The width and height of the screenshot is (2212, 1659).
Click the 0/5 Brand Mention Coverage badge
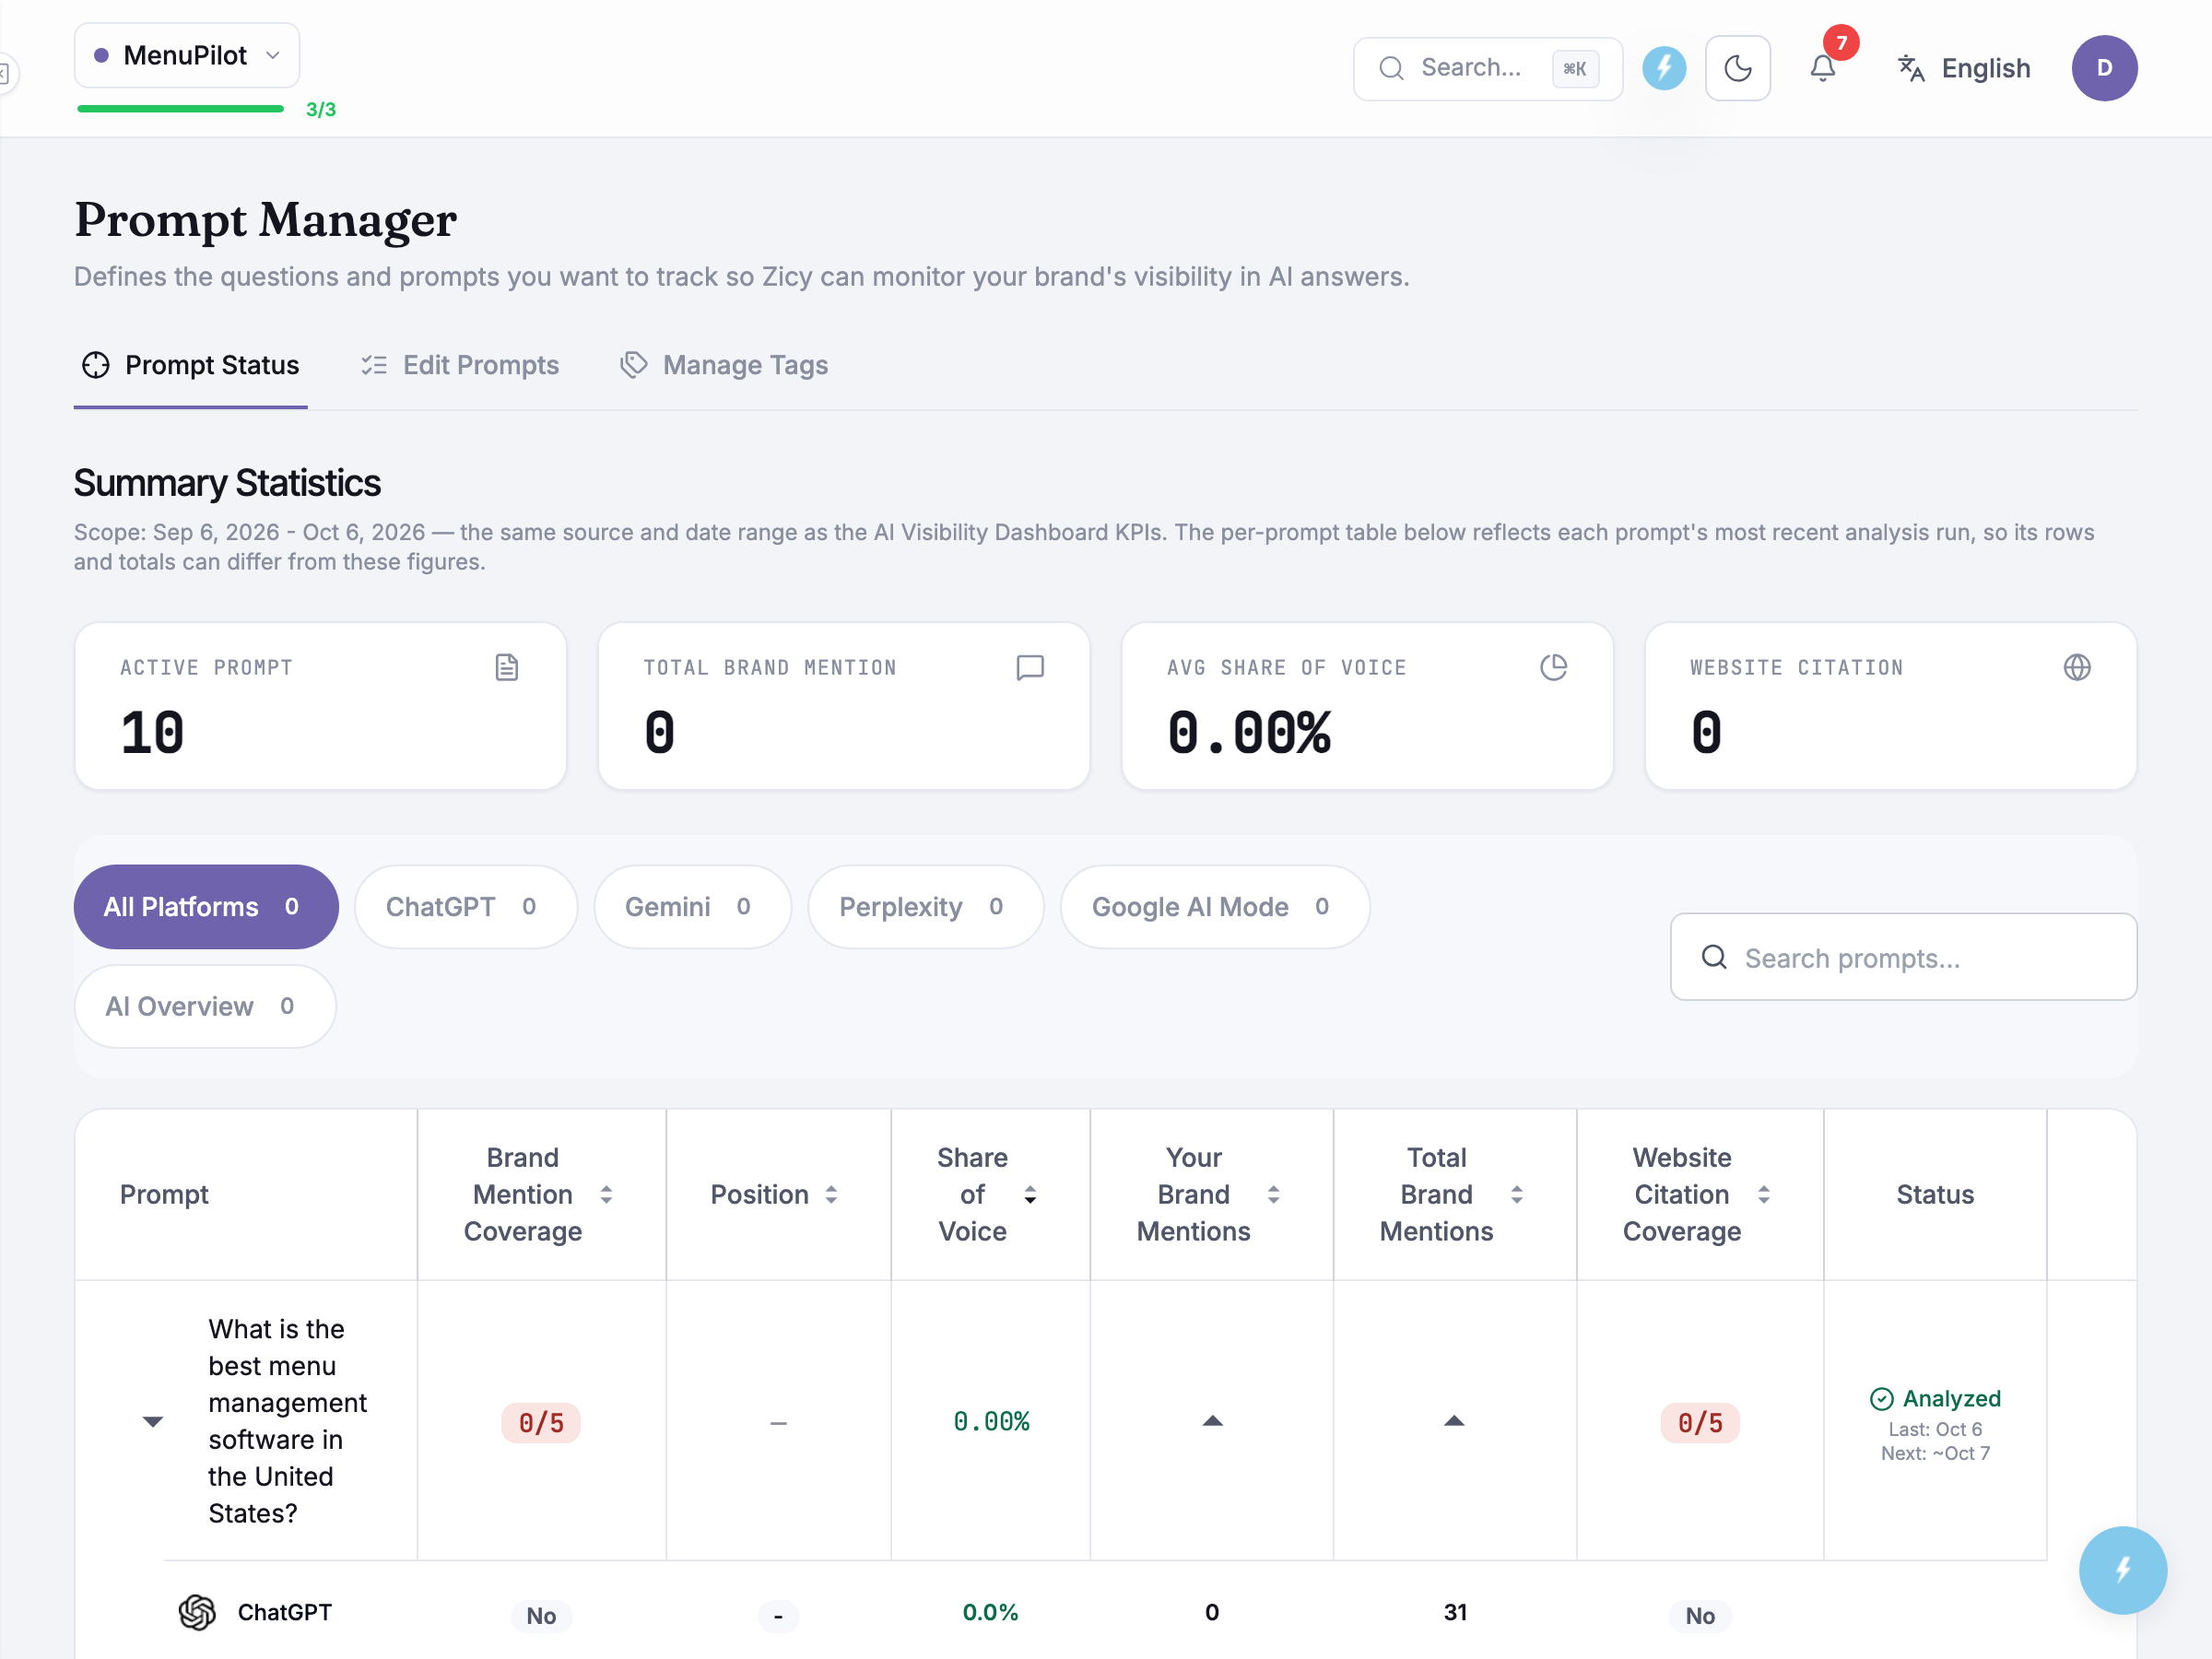point(541,1422)
